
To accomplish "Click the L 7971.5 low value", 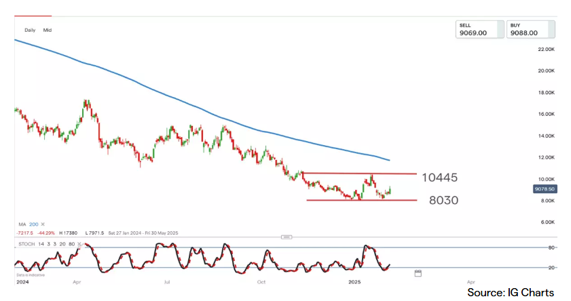I will [x=94, y=233].
